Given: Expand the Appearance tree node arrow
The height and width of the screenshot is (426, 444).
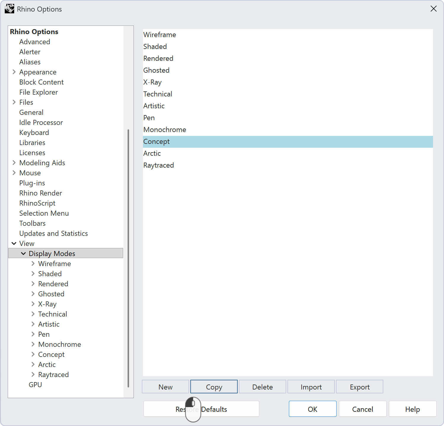Looking at the screenshot, I should [x=14, y=72].
